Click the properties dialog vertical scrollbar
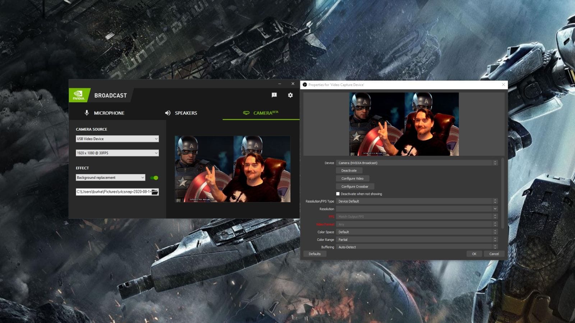Screen dimensions: 575x323 tap(502, 193)
